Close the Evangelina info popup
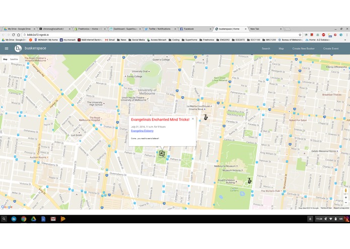350x249 pixels. [x=193, y=119]
